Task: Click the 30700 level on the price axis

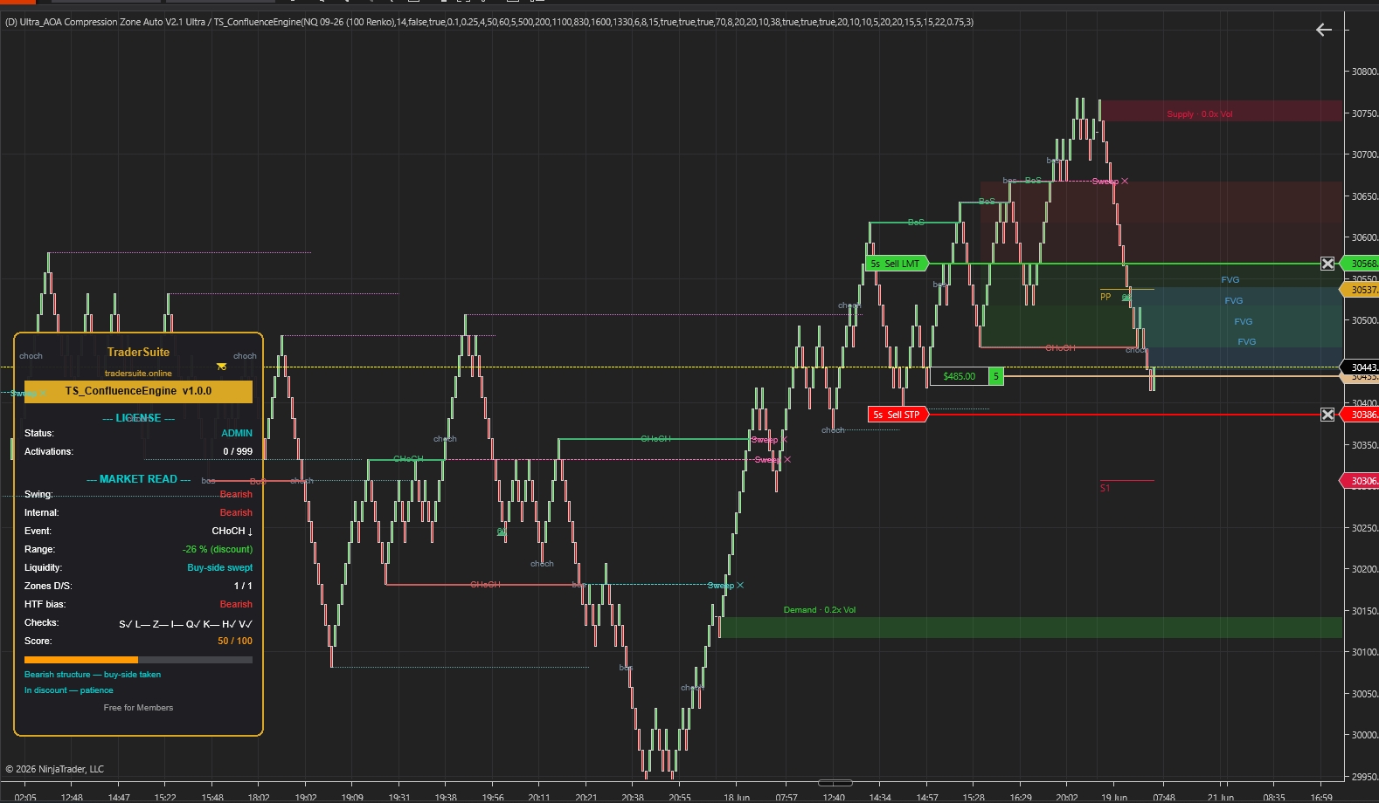Action: click(x=1365, y=154)
